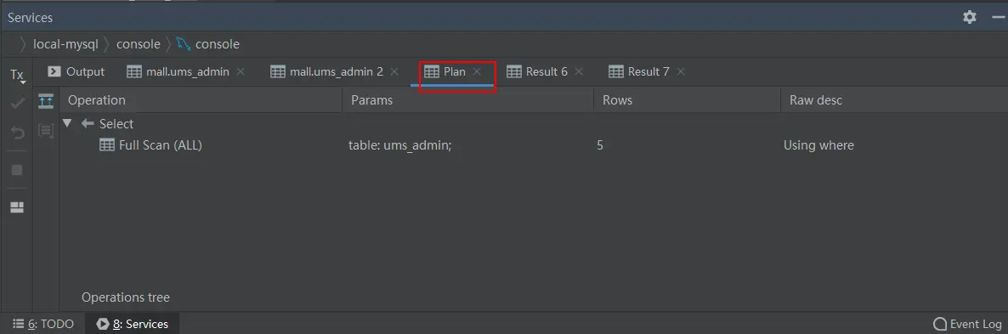This screenshot has width=1008, height=334.
Task: Click the expand all rows icon
Action: click(x=46, y=101)
